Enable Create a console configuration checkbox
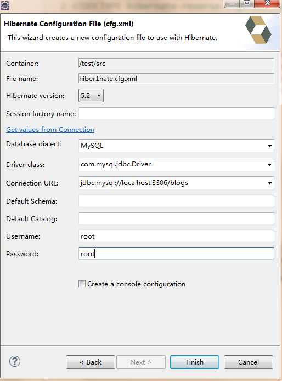The image size is (282, 381). (x=82, y=284)
